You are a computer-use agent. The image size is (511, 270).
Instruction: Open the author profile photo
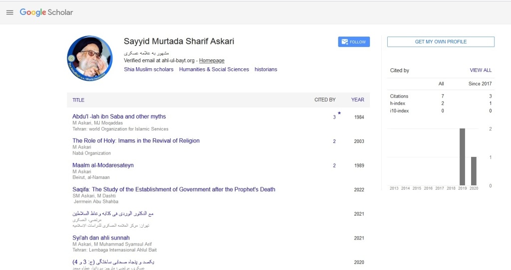point(90,58)
